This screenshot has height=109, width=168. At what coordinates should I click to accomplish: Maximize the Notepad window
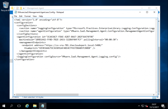[x=147, y=12]
